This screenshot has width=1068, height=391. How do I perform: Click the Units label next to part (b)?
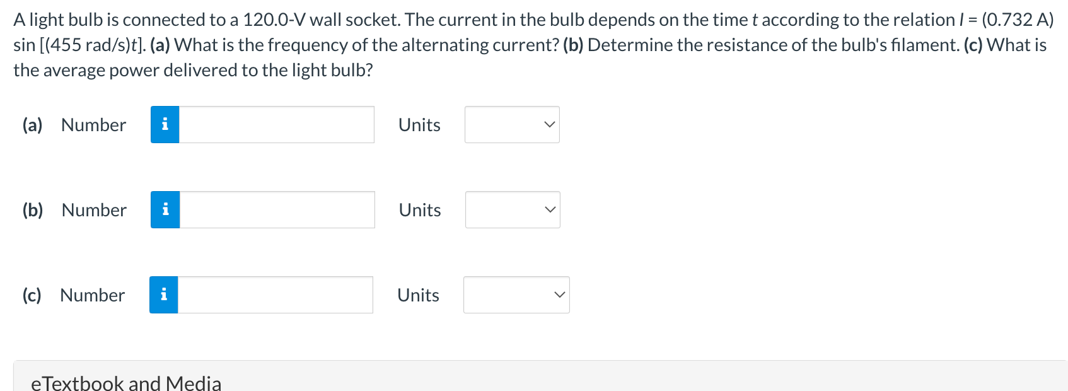point(419,209)
